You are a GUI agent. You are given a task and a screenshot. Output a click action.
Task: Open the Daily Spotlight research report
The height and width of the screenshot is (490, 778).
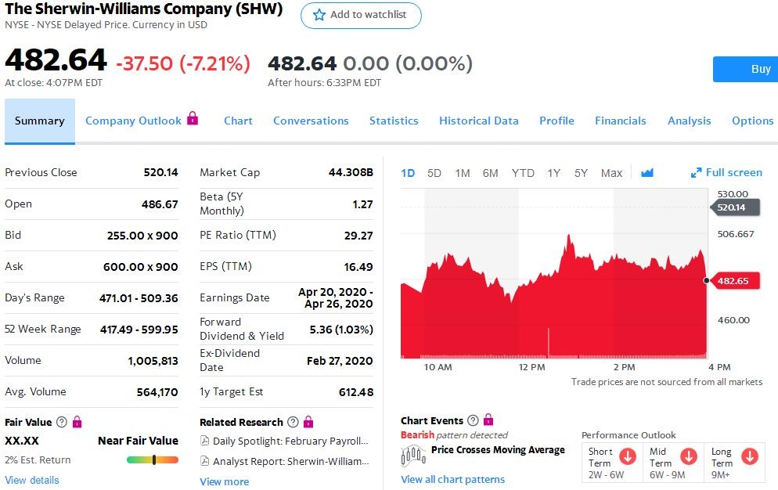pyautogui.click(x=289, y=441)
